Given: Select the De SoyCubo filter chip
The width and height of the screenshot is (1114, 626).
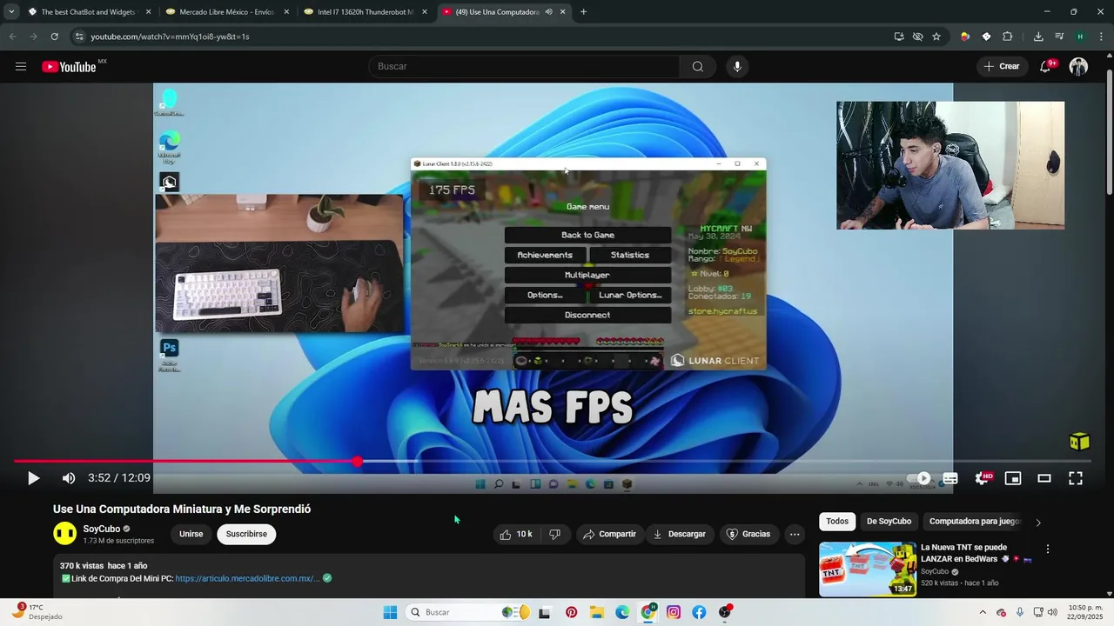Looking at the screenshot, I should pos(889,522).
